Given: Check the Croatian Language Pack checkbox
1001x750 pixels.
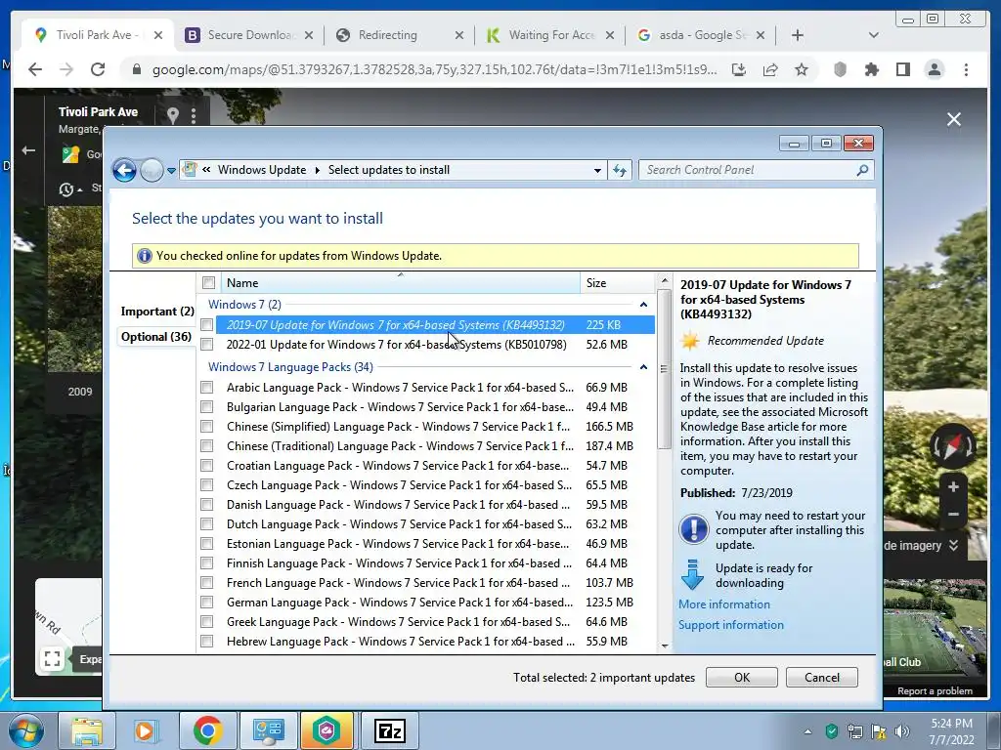Looking at the screenshot, I should click(x=207, y=466).
